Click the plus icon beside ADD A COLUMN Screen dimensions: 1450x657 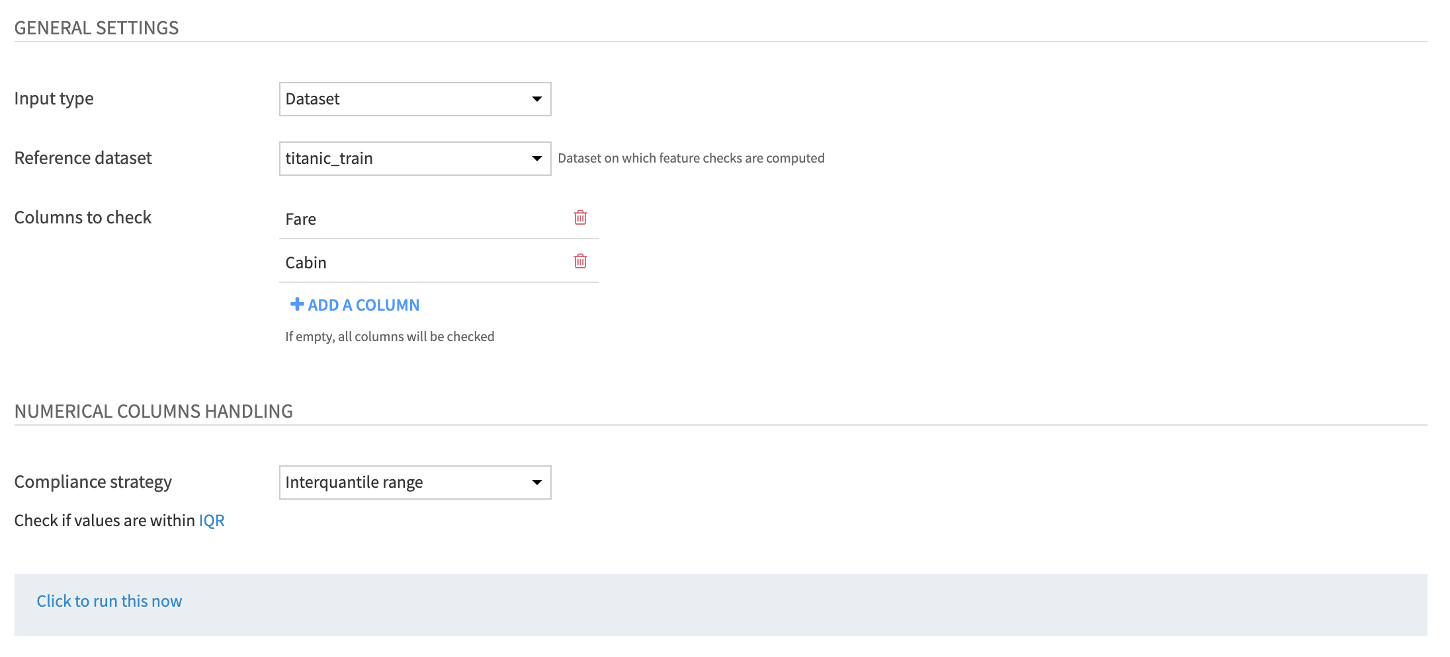297,304
